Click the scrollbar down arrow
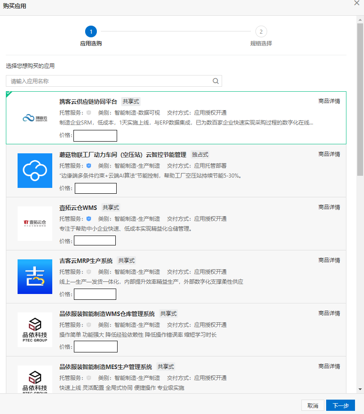The height and width of the screenshot is (414, 364). click(360, 389)
